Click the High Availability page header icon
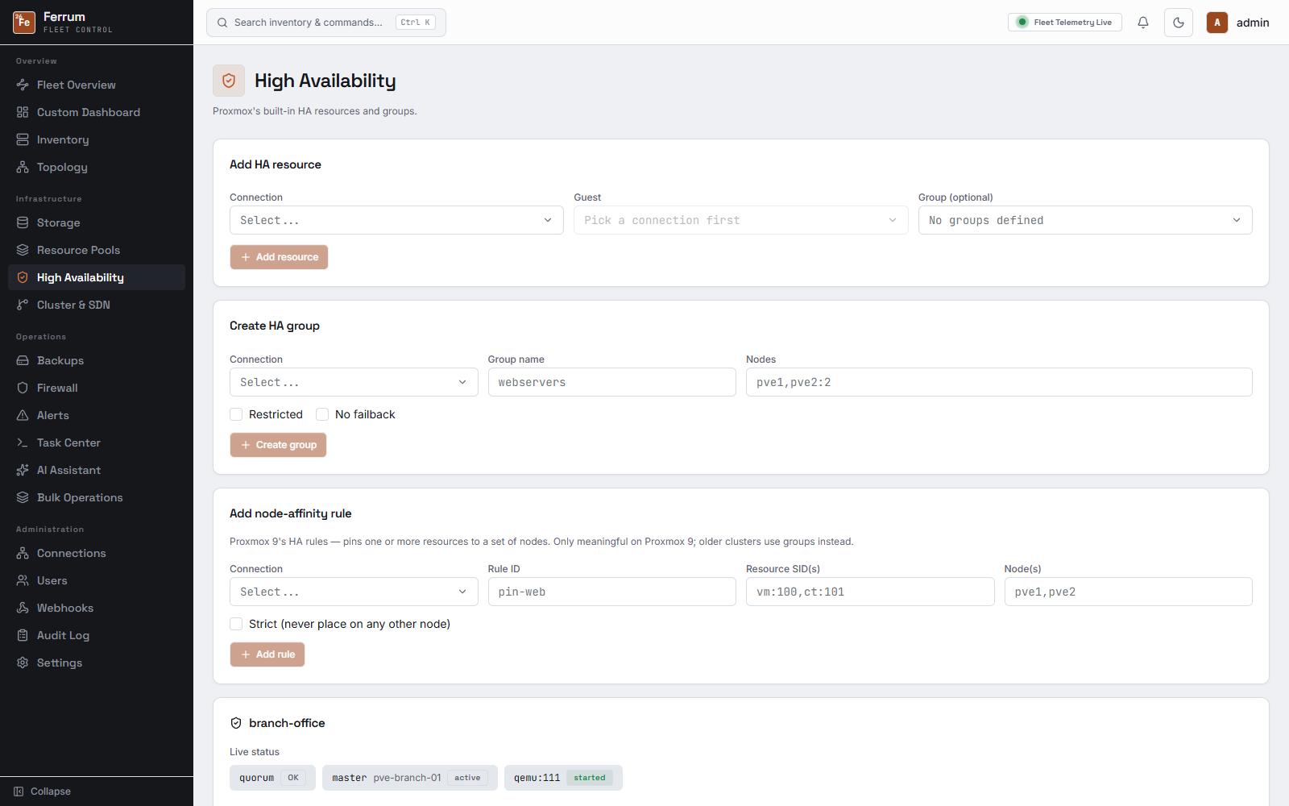The image size is (1289, 806). tap(229, 81)
